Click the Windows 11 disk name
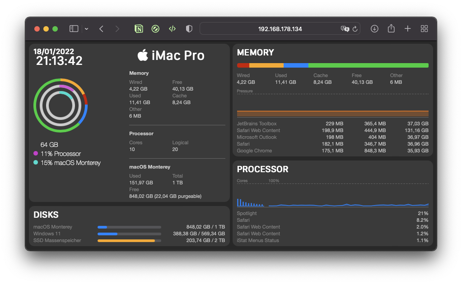Image resolution: width=462 pixels, height=284 pixels. [47, 234]
